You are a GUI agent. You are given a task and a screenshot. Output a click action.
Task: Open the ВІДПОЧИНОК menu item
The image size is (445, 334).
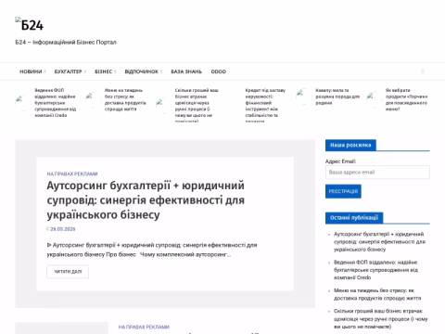coord(141,71)
